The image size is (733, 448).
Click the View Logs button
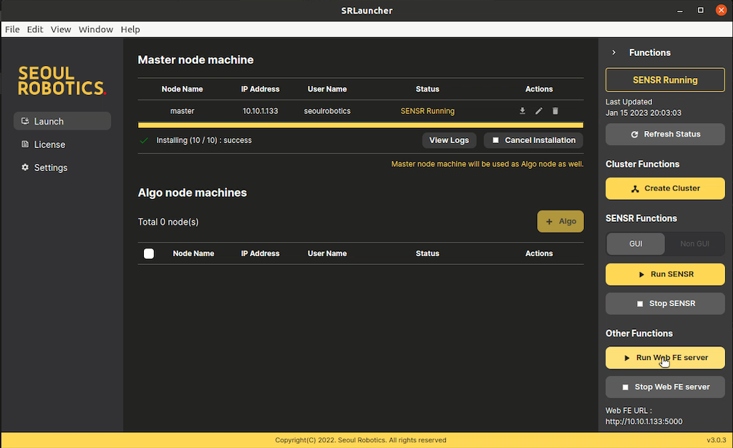click(449, 140)
